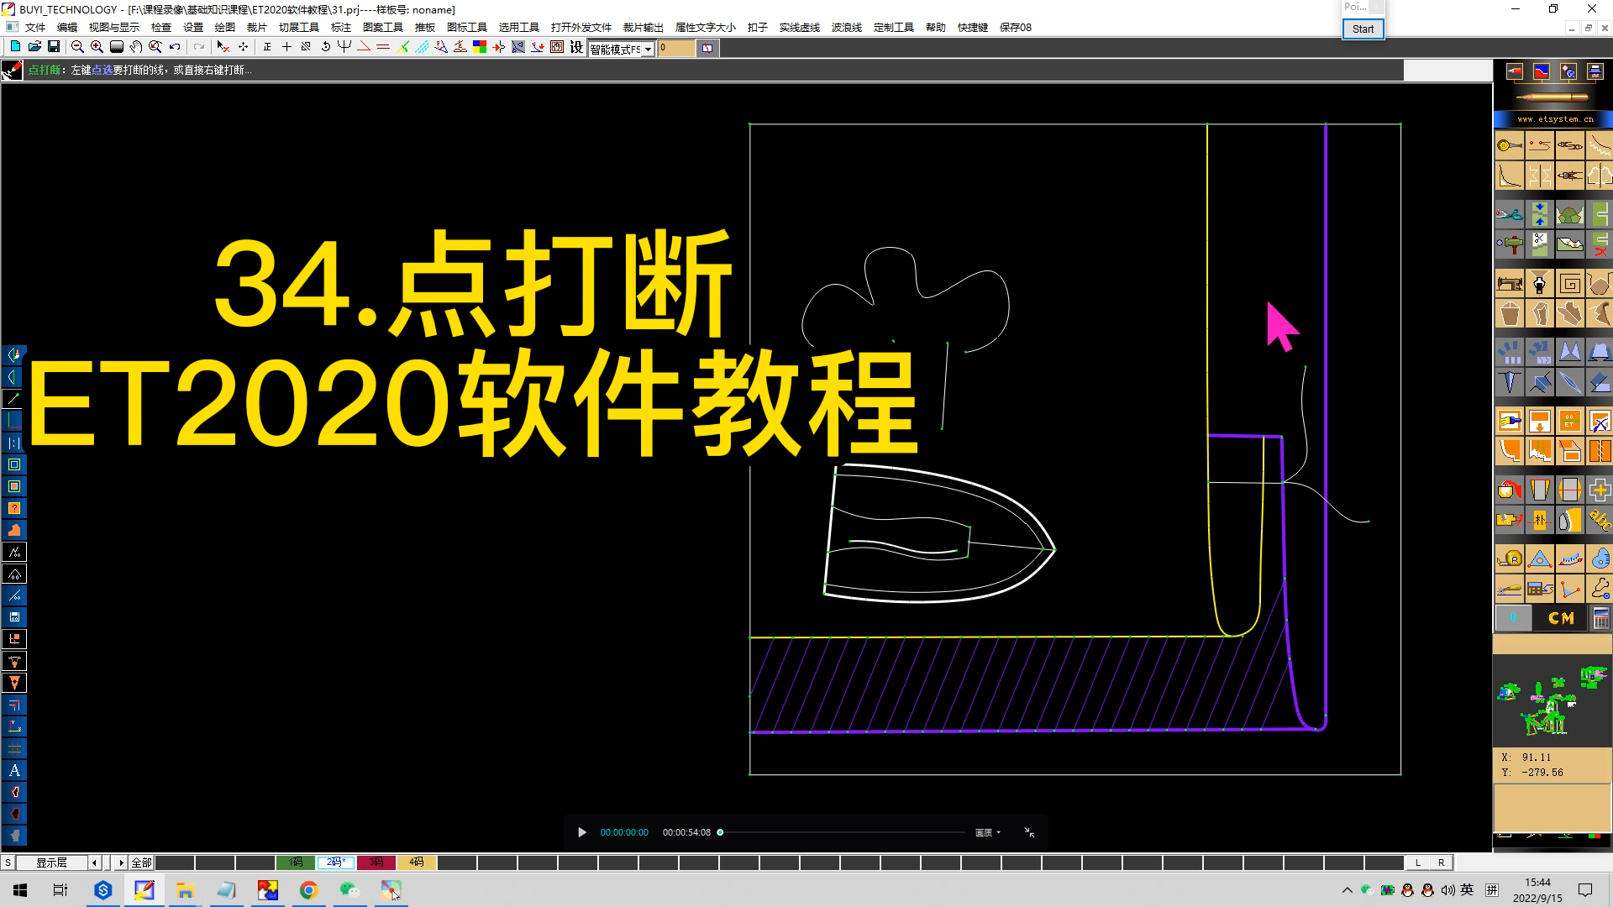
Task: Play the tutorial video
Action: click(x=582, y=832)
